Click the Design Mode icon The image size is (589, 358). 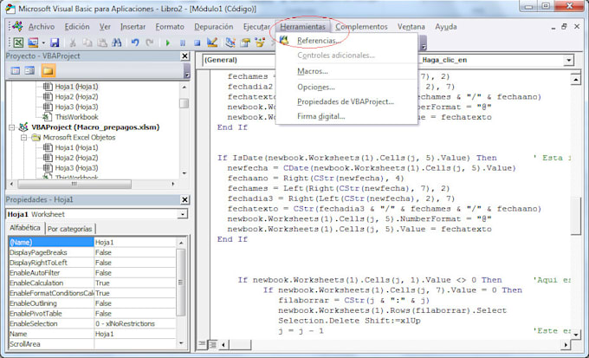[x=214, y=42]
